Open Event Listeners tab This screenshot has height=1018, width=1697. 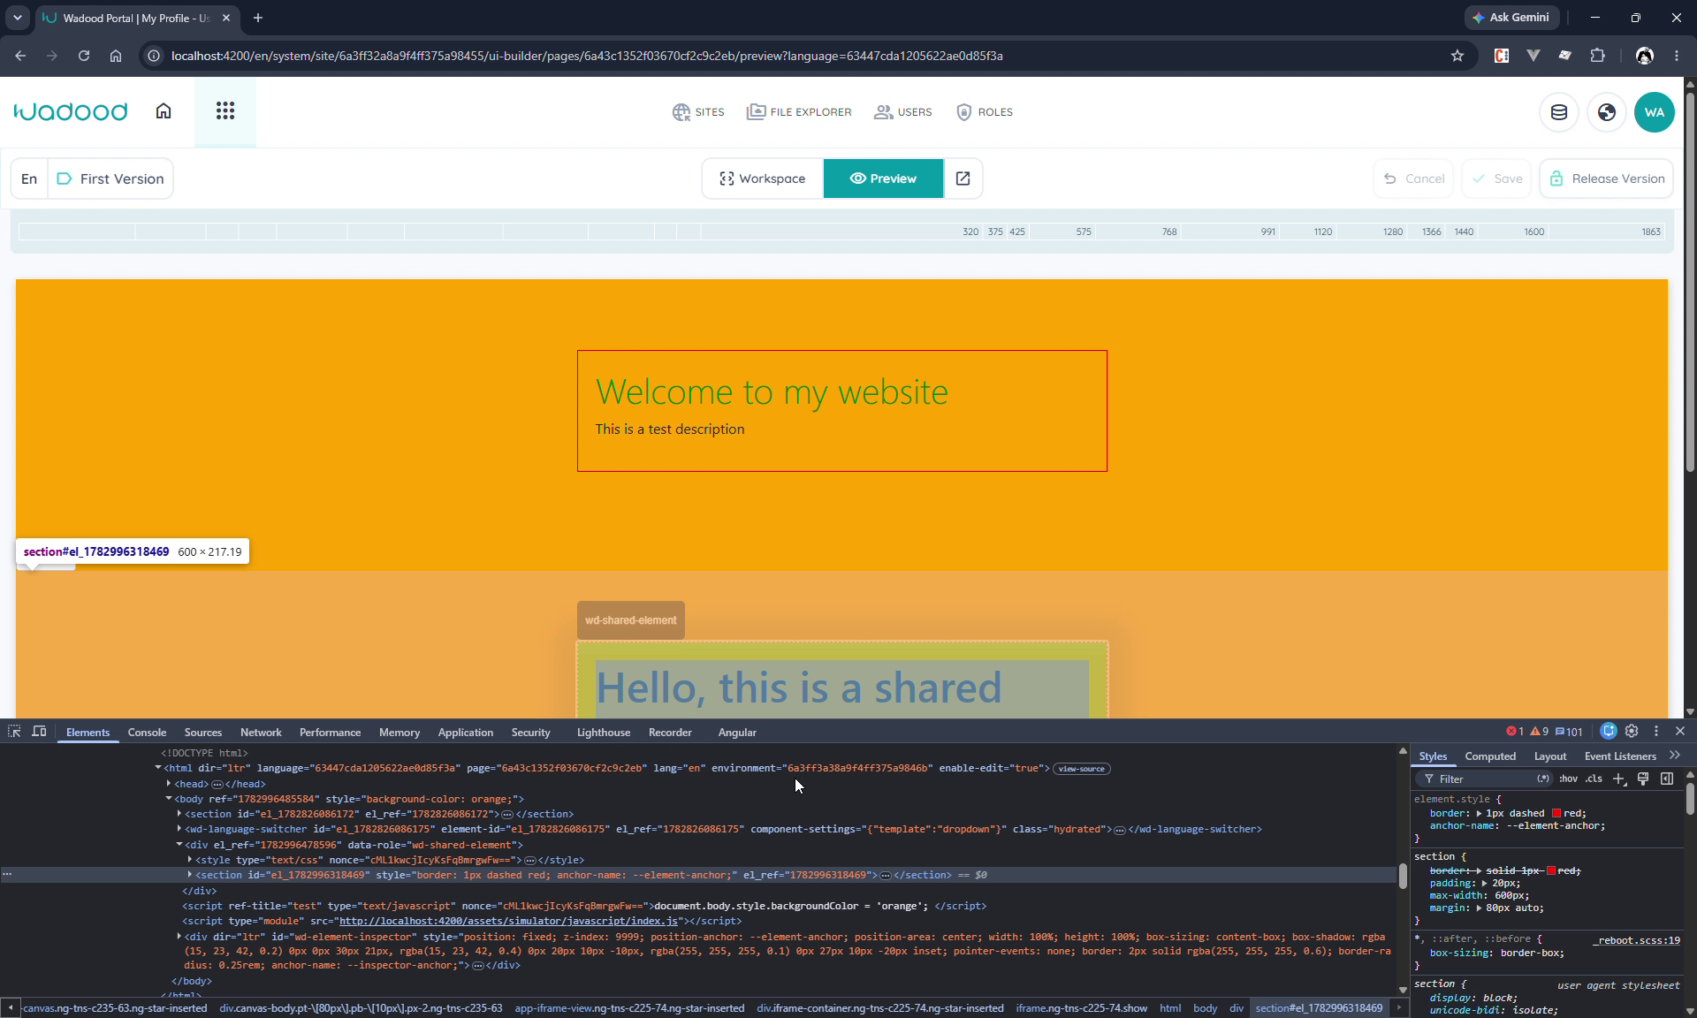coord(1620,756)
